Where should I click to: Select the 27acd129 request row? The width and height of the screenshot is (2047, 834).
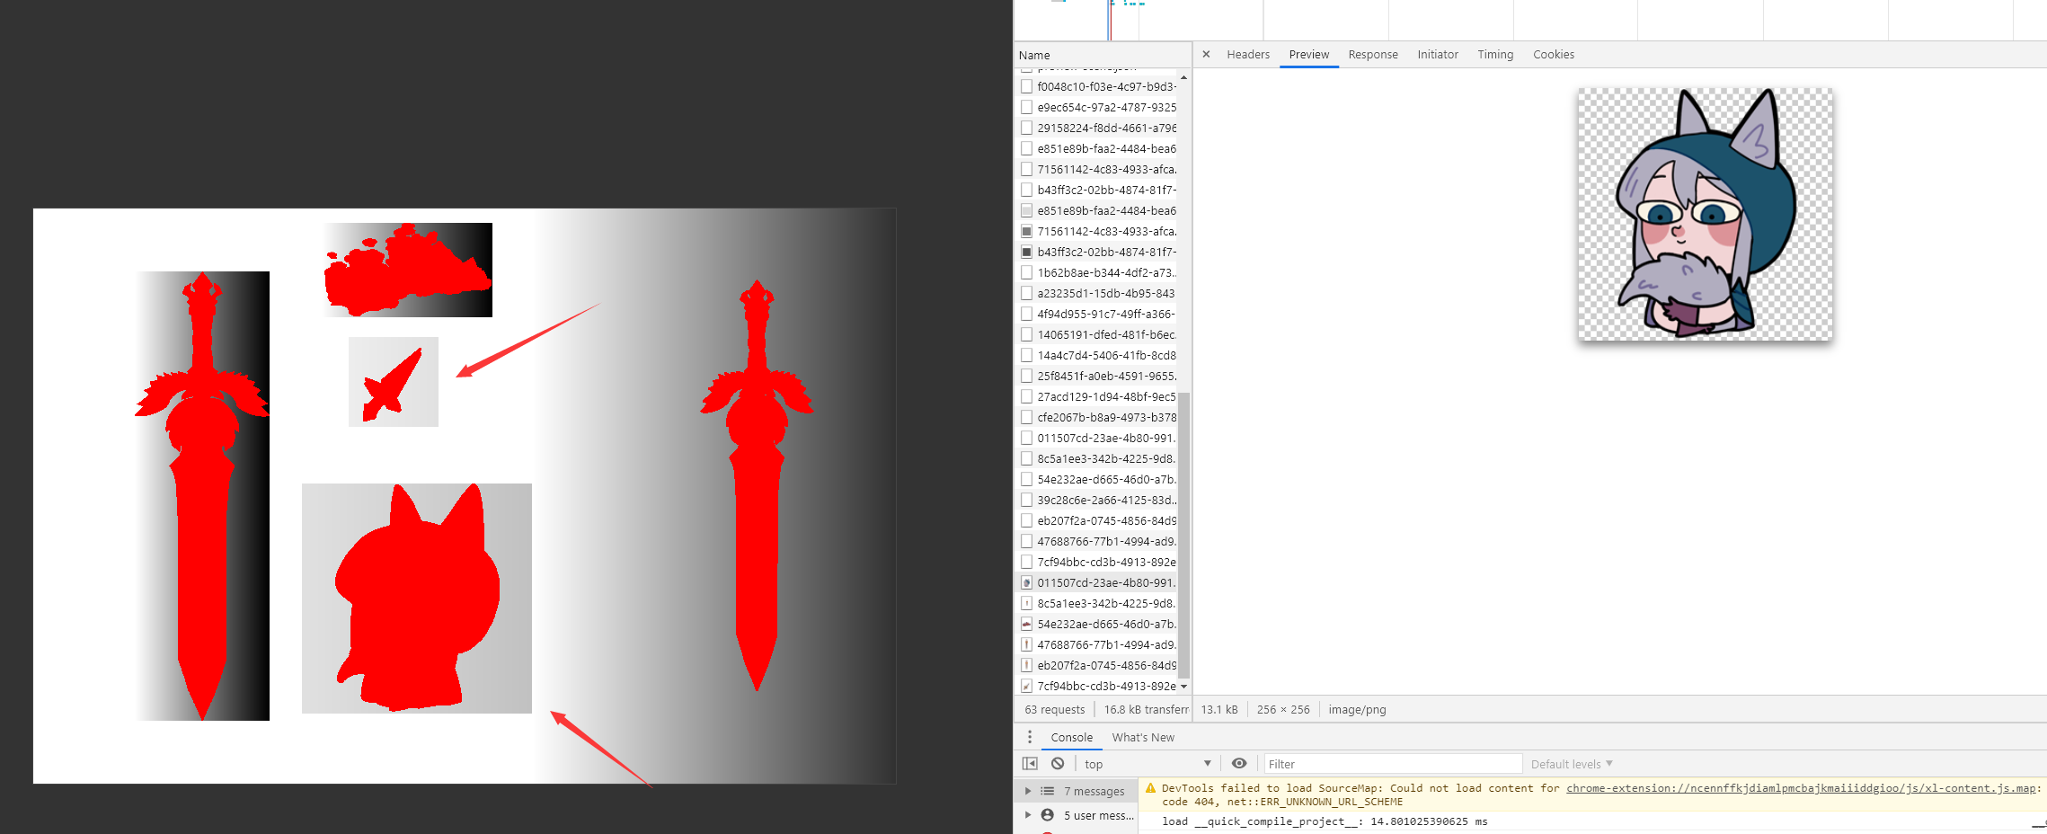[x=1098, y=396]
